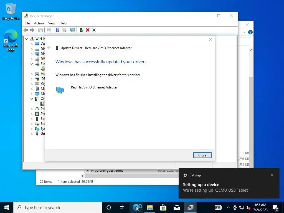Expand the Storage controllers category chevron
The height and width of the screenshot is (213, 284).
(x=32, y=124)
